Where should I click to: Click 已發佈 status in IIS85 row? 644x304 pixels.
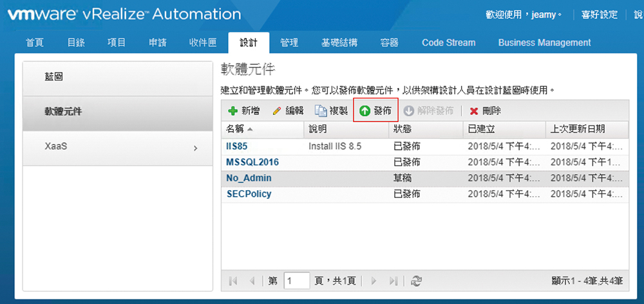(x=406, y=147)
